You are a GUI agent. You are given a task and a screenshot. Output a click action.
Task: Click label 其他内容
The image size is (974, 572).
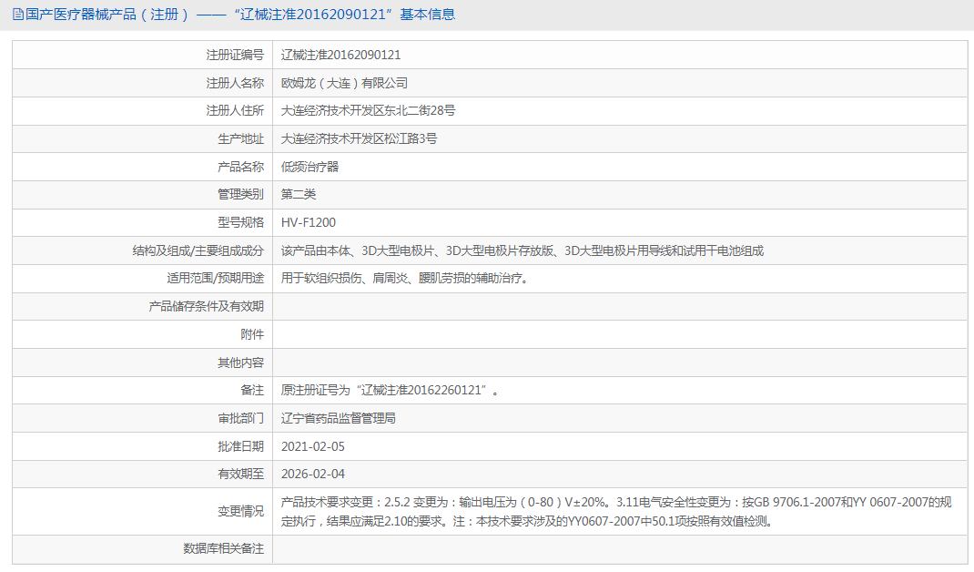(x=240, y=363)
